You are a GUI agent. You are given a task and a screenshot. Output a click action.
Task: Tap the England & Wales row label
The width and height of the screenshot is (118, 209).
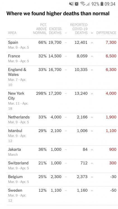(17, 72)
